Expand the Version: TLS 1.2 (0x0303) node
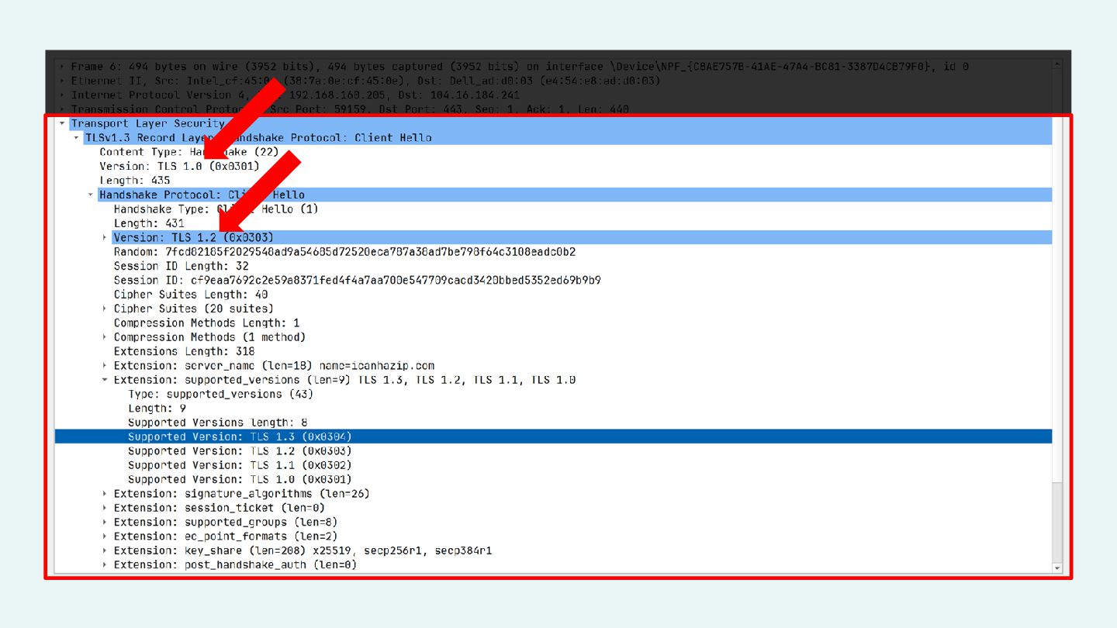 [x=105, y=238]
